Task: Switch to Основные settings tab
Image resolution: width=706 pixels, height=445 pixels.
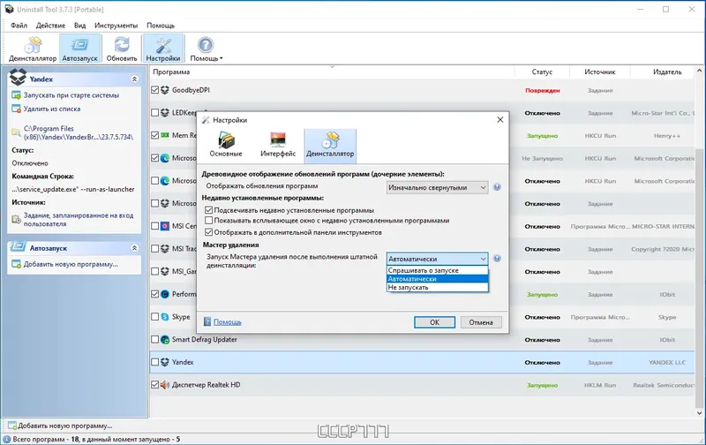Action: [x=226, y=145]
